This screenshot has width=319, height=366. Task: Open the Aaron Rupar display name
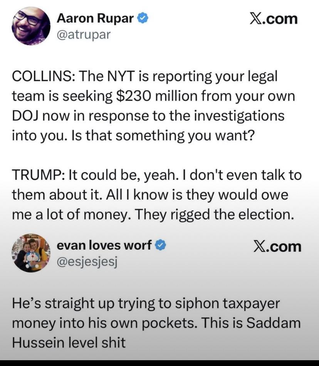96,18
